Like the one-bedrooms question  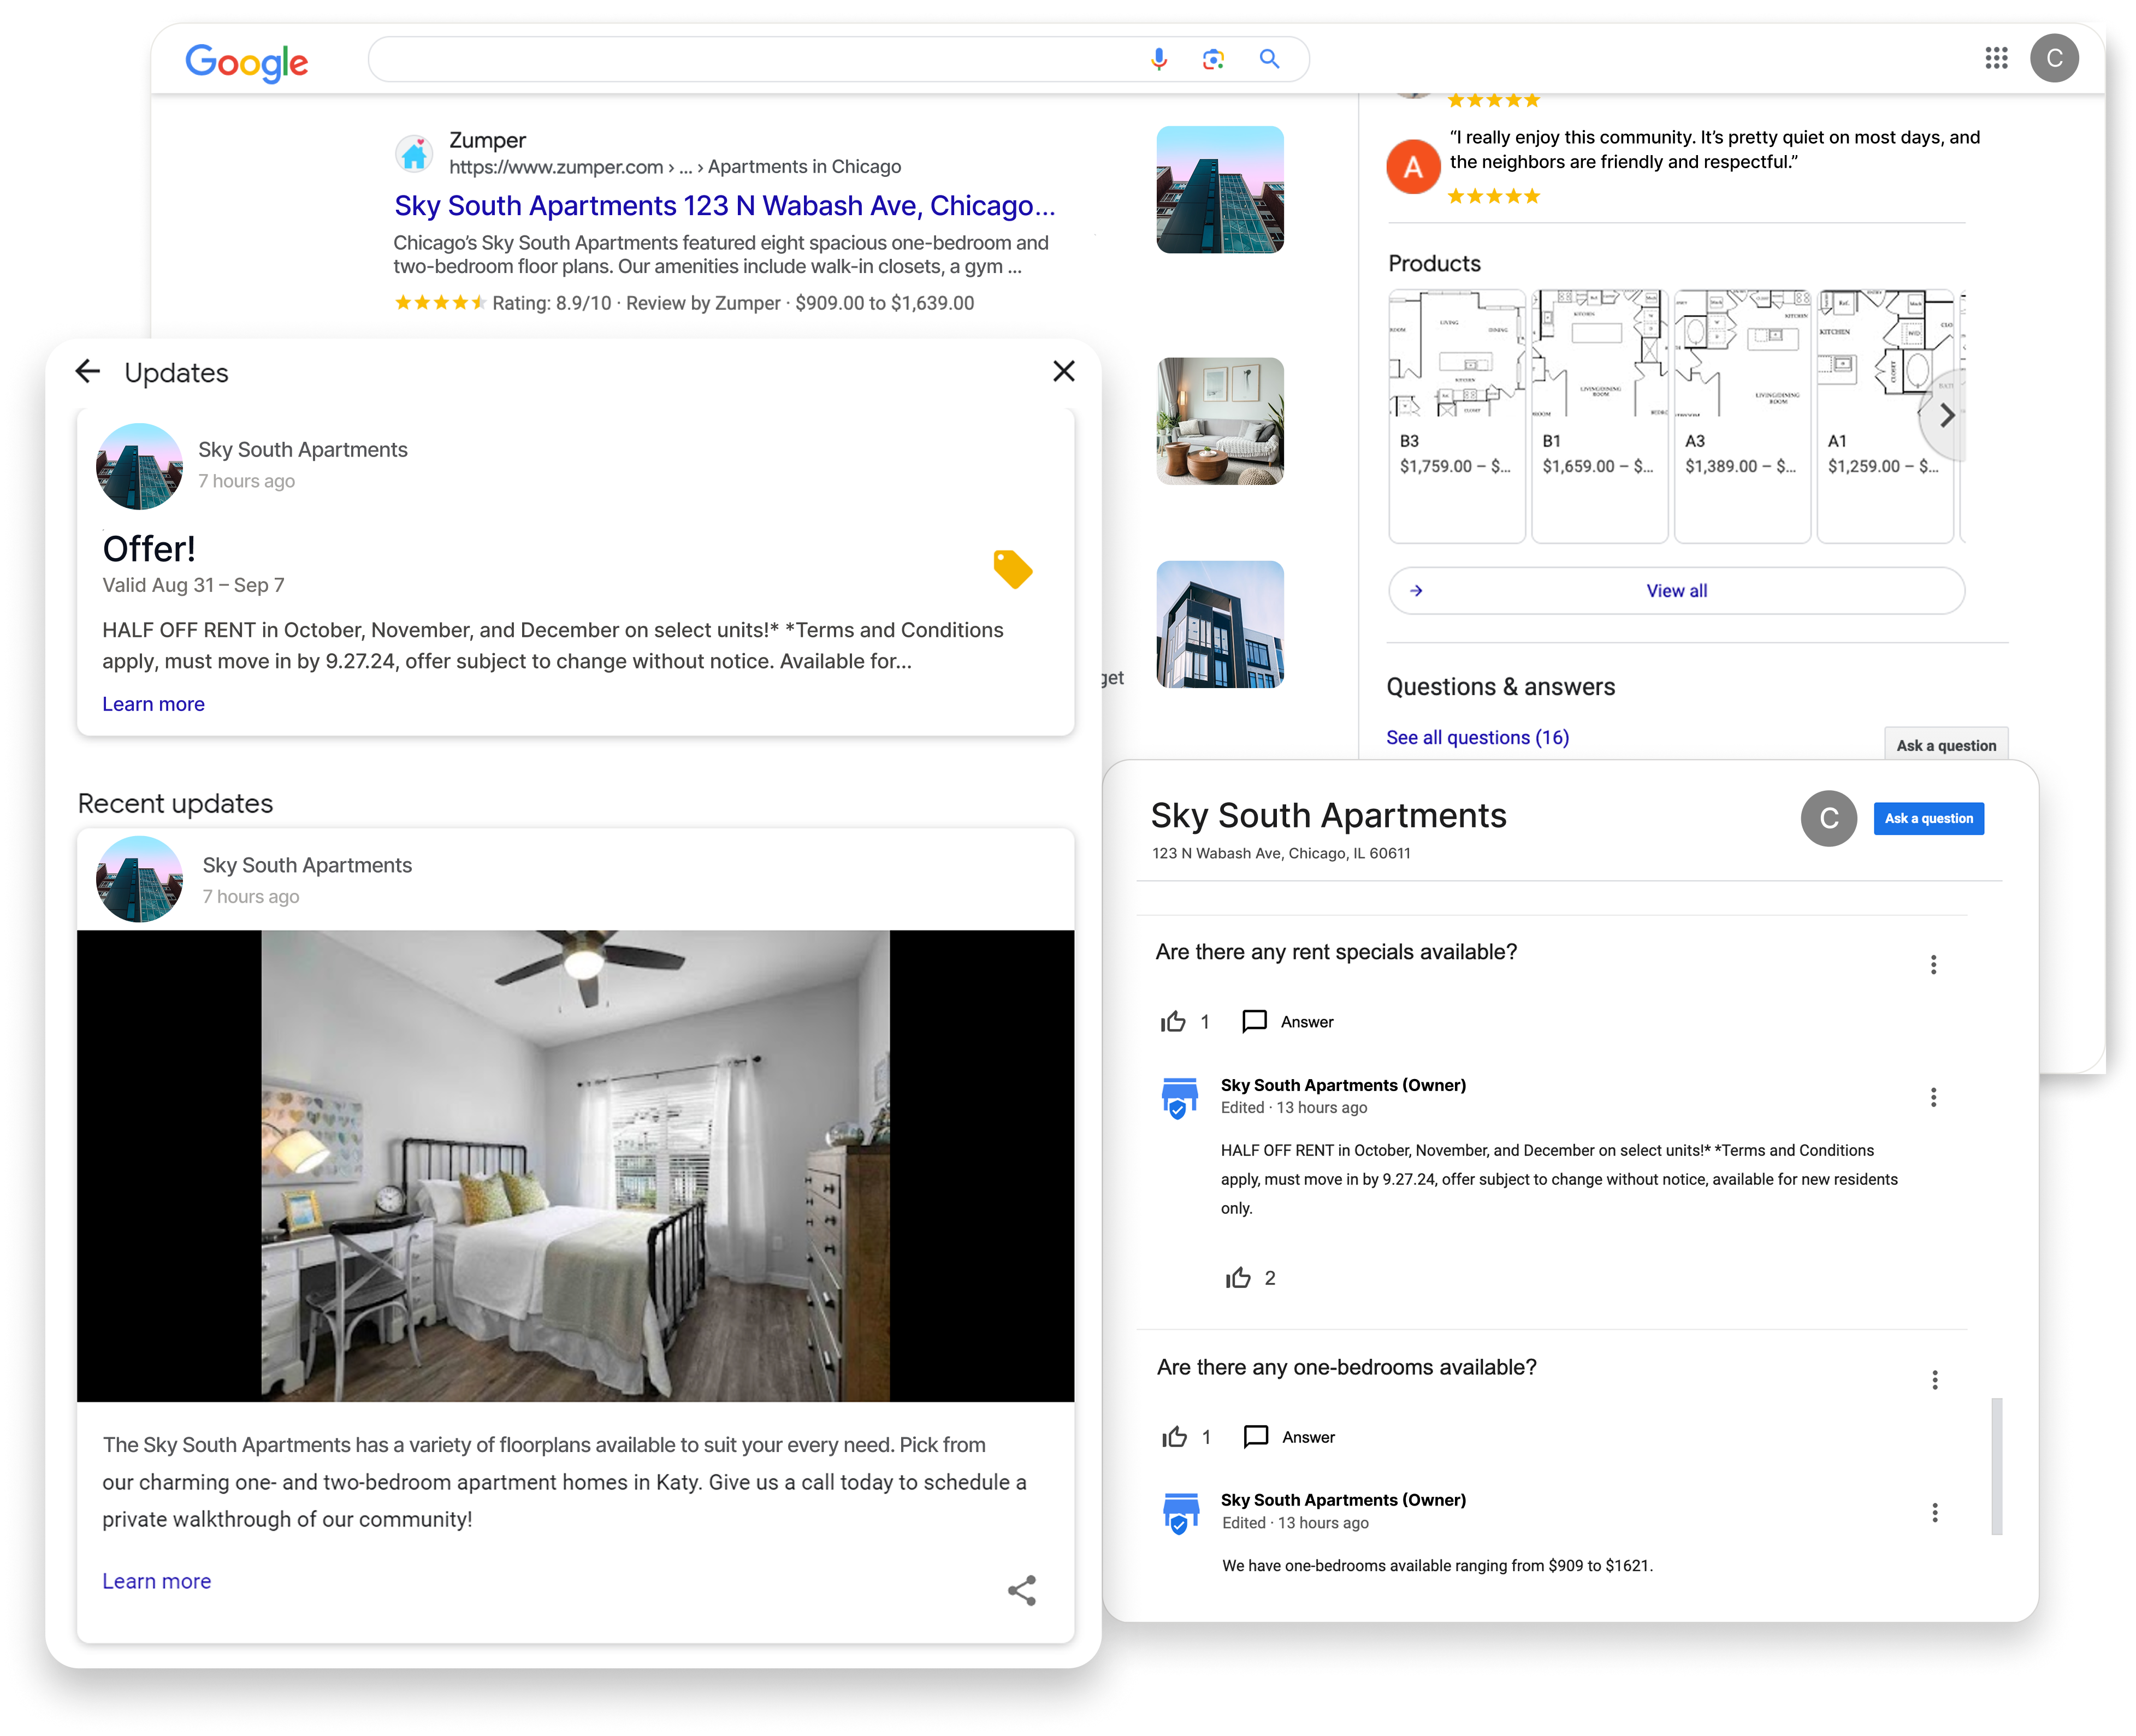point(1174,1437)
